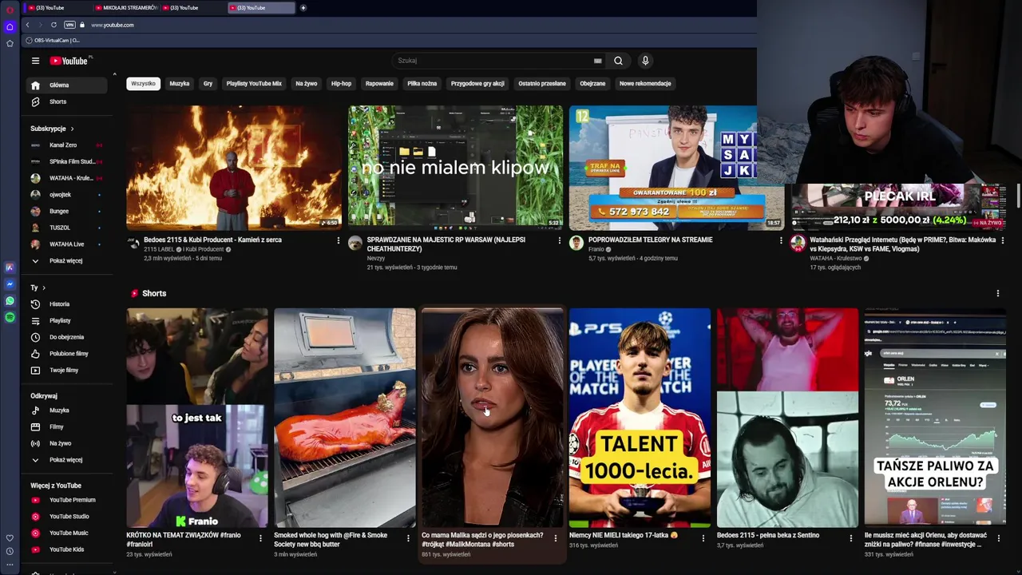This screenshot has width=1022, height=575.
Task: Open Do obejrzenia watch-later list
Action: pos(65,337)
